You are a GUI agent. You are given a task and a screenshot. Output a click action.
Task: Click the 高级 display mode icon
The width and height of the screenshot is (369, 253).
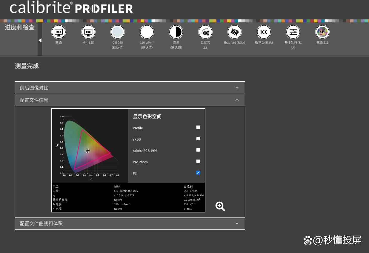click(59, 32)
